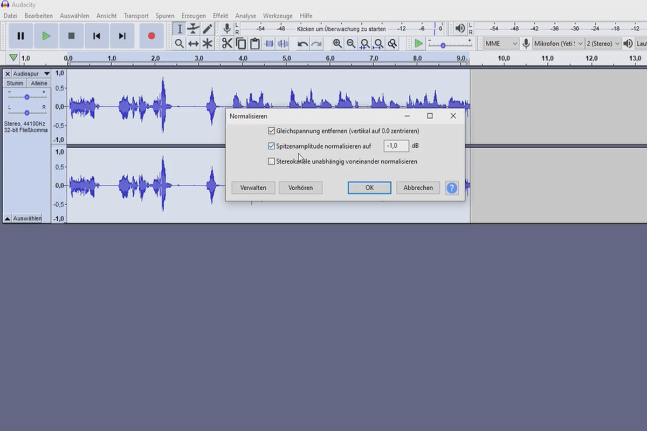The height and width of the screenshot is (431, 647).
Task: Select the Zoom magnifier tool
Action: pyautogui.click(x=180, y=44)
